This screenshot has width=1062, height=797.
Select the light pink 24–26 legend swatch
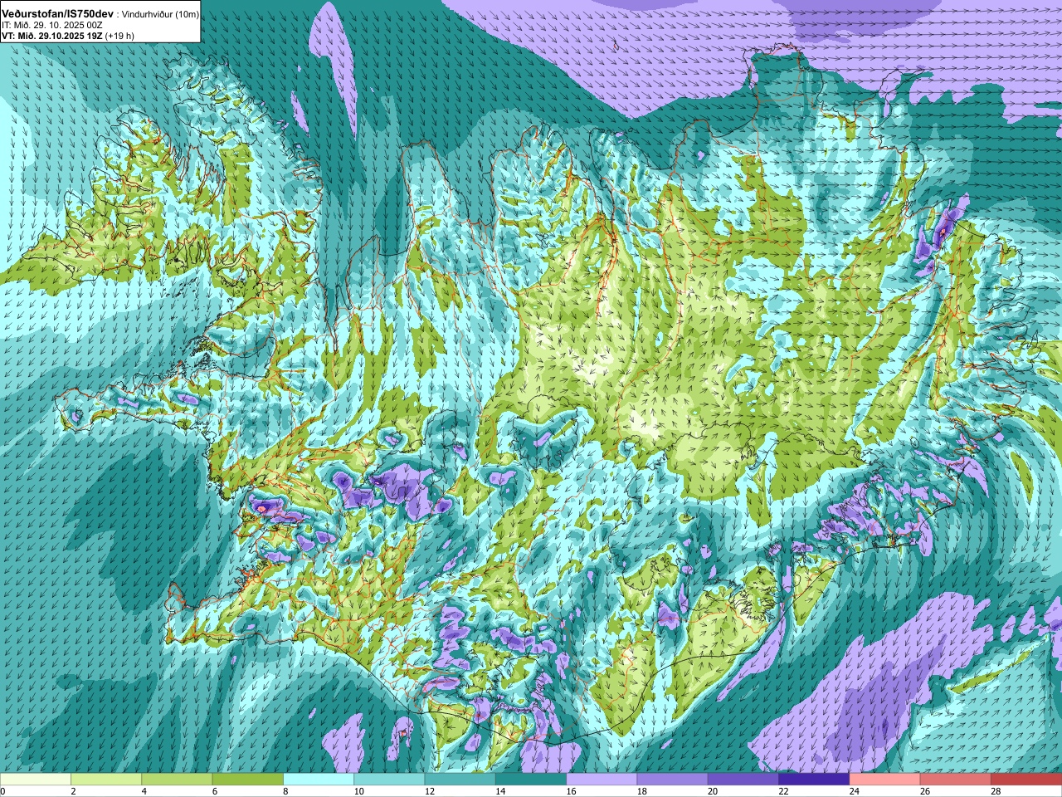(885, 779)
